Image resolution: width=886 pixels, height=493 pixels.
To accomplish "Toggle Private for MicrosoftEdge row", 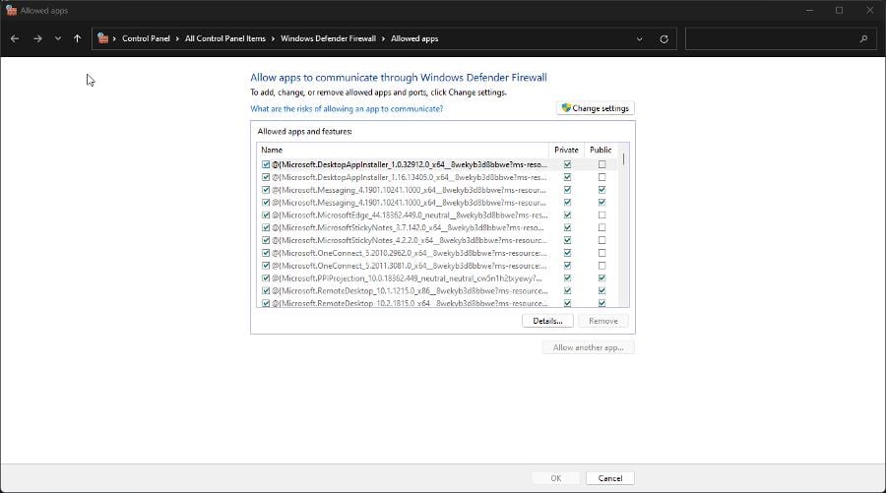I will pyautogui.click(x=567, y=215).
